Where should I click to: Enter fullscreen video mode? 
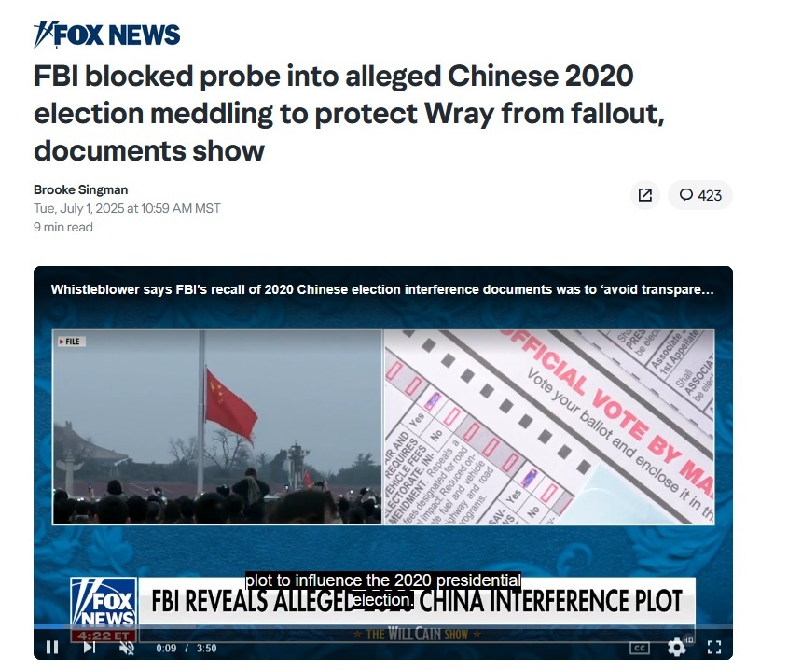714,647
